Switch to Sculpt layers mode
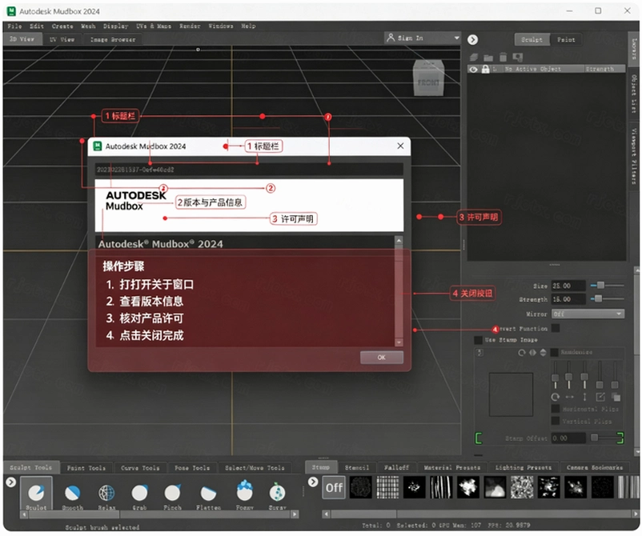Screen dimensions: 642x536 tap(532, 40)
